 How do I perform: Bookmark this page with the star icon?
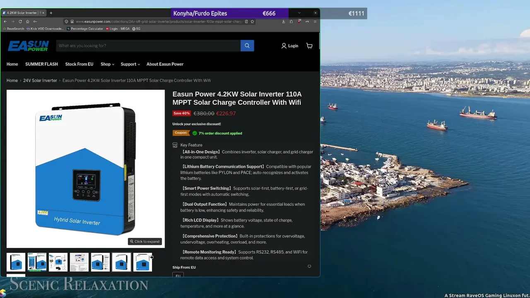click(x=252, y=22)
